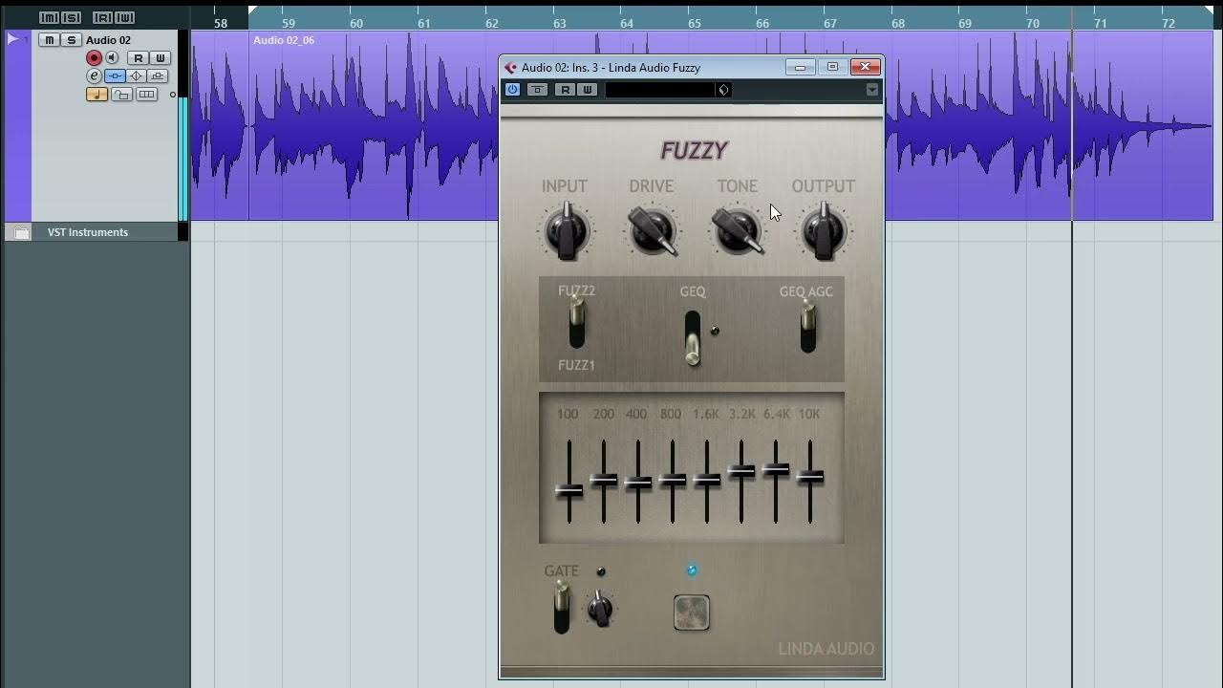Click the 100 Hz EQ fader

(x=569, y=490)
